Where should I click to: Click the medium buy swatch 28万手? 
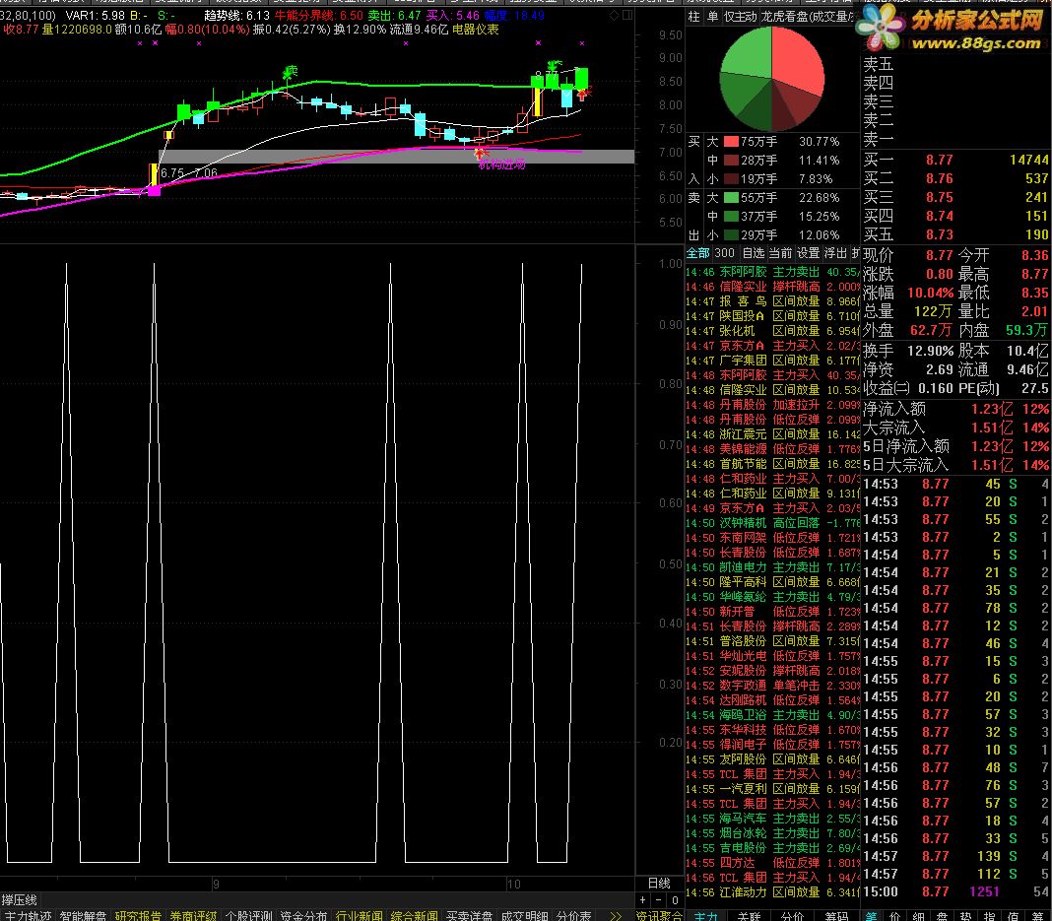click(x=731, y=161)
